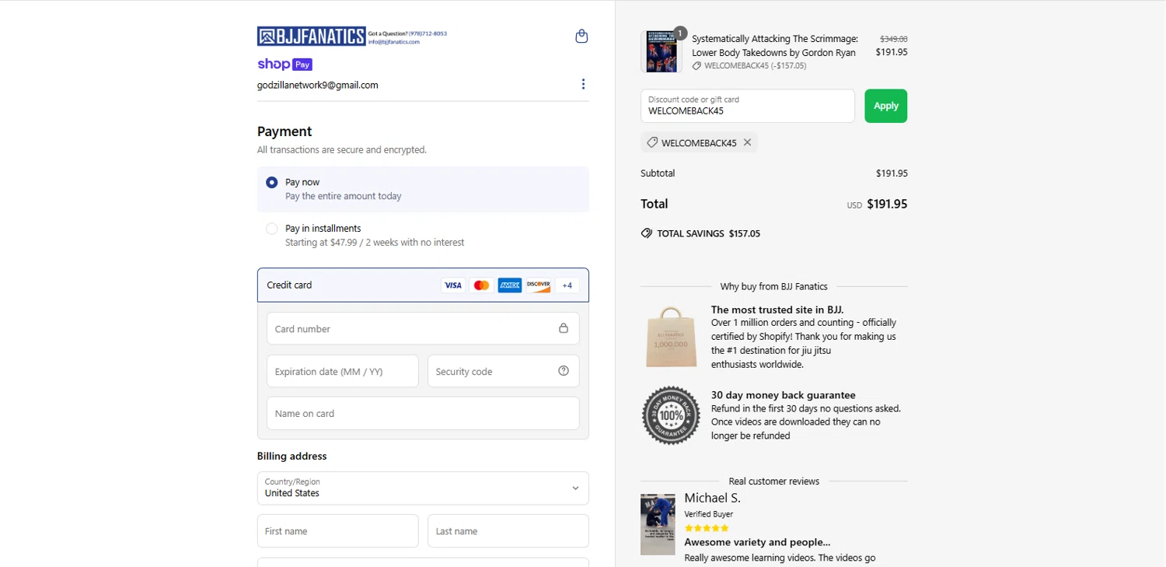Click the Expiration date field
Image resolution: width=1166 pixels, height=567 pixels.
(x=342, y=371)
